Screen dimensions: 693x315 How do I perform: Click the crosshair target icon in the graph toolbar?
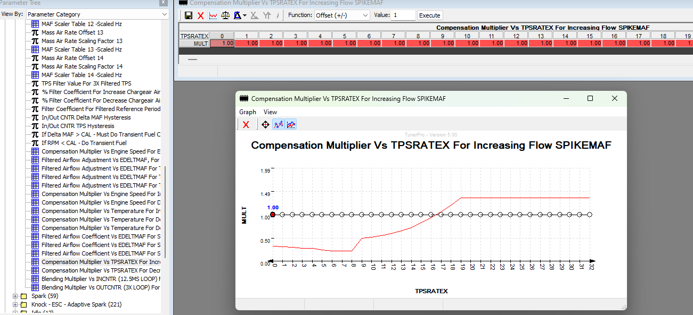click(265, 124)
